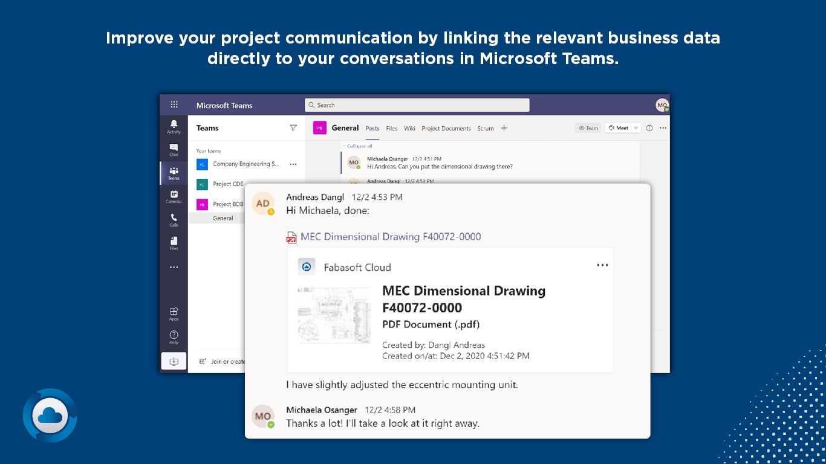This screenshot has width=826, height=464.
Task: Open Files from the left sidebar
Action: [174, 243]
